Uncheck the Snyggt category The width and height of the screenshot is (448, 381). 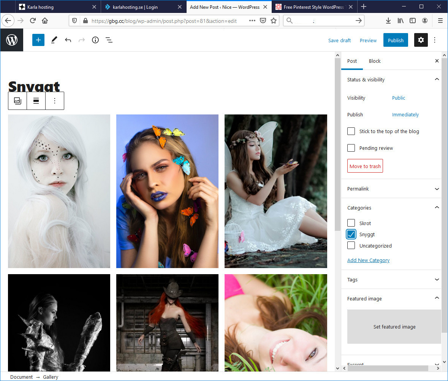tap(351, 234)
